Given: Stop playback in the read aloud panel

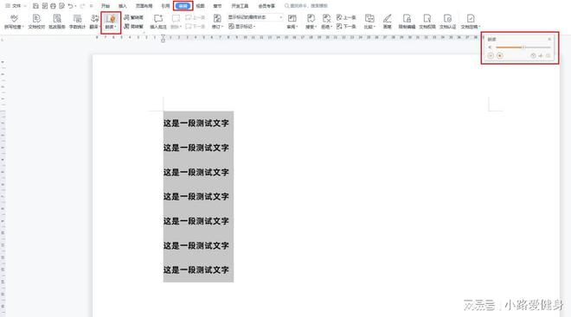Looking at the screenshot, I should [x=500, y=55].
